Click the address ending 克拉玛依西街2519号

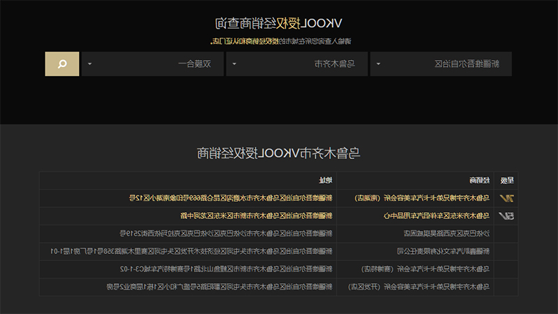(x=226, y=234)
